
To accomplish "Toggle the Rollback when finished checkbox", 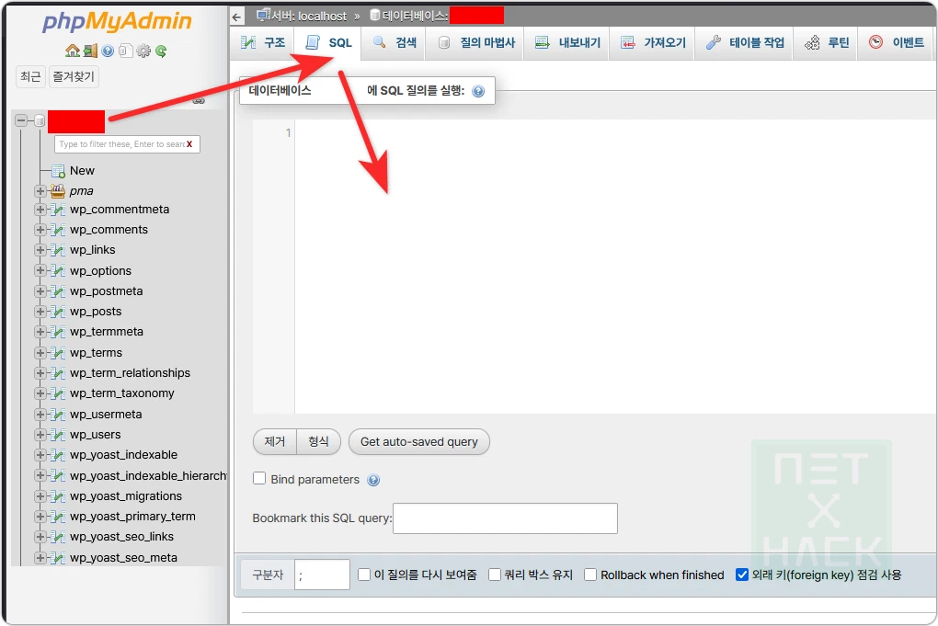I will pos(590,575).
